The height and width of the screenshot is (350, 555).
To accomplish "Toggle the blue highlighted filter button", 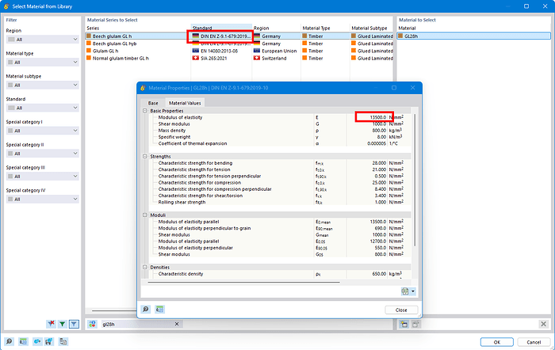I will [x=74, y=324].
